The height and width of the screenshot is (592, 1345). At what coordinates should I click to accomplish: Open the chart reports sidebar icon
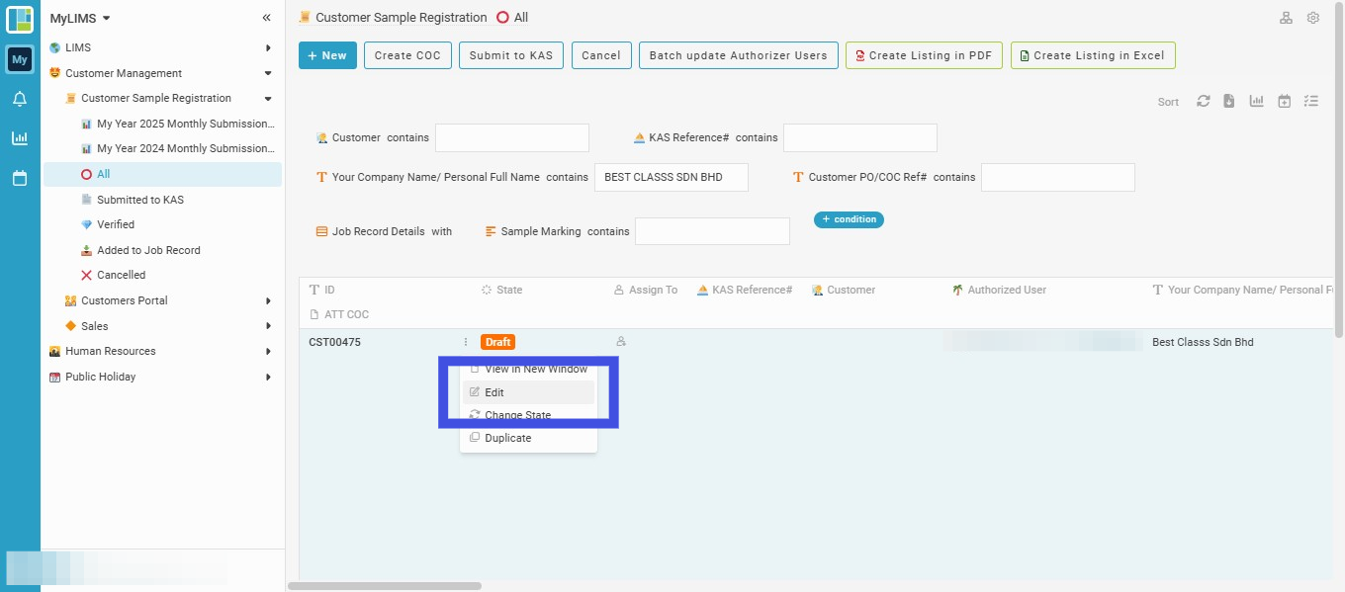coord(20,138)
